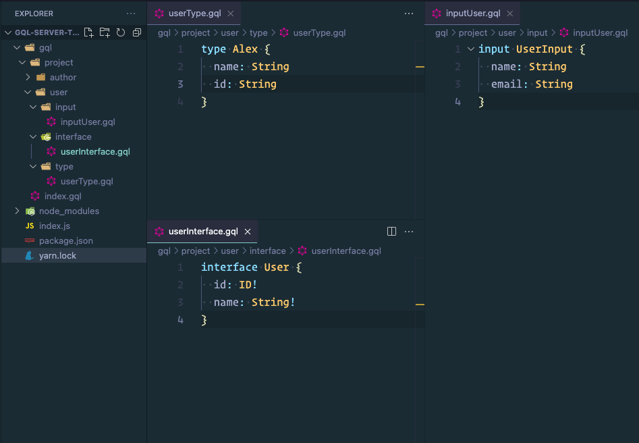
Task: Click 'id: ID!' line in userInterface.gql
Action: (235, 285)
